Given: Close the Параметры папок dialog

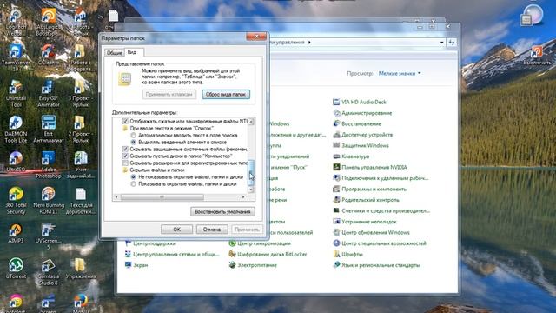Looking at the screenshot, I should coord(256,37).
